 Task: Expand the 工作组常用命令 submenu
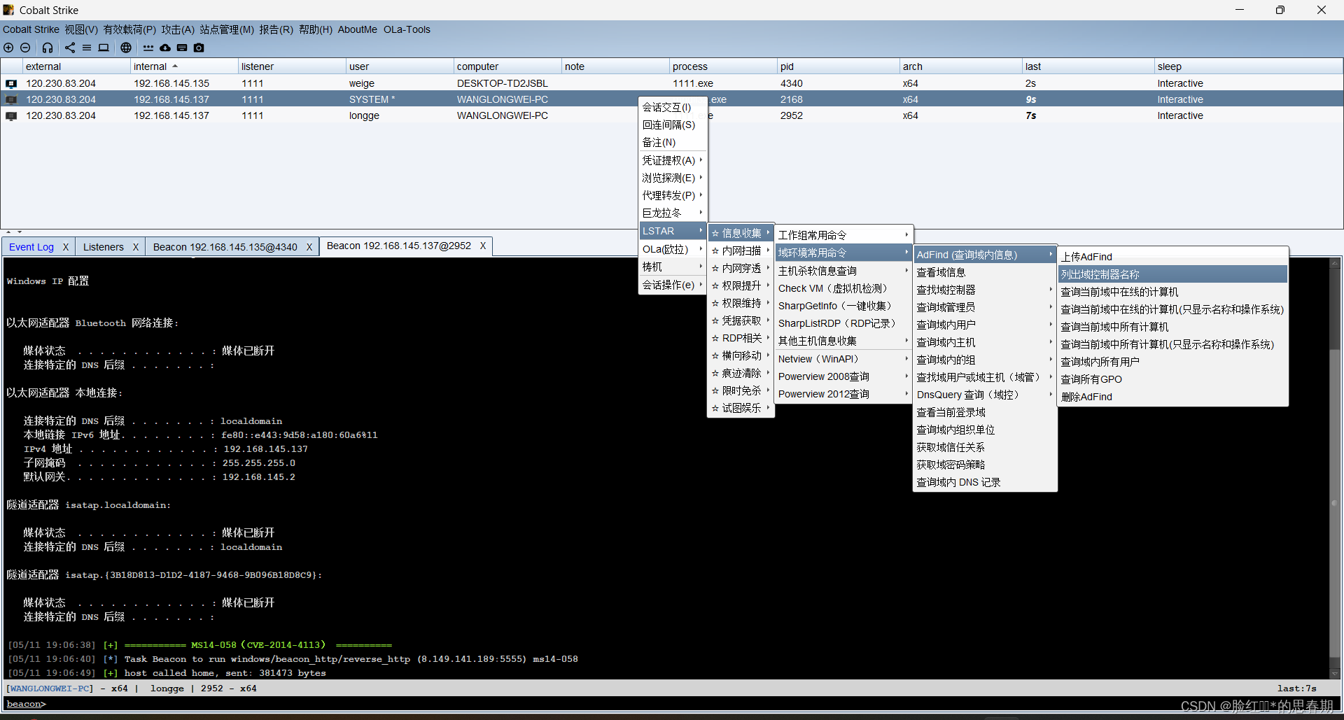point(843,235)
